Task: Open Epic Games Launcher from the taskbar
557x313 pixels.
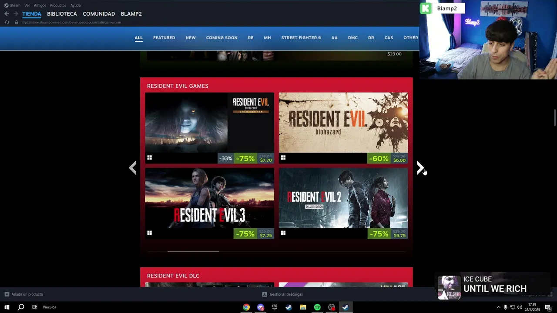Action: point(275,307)
